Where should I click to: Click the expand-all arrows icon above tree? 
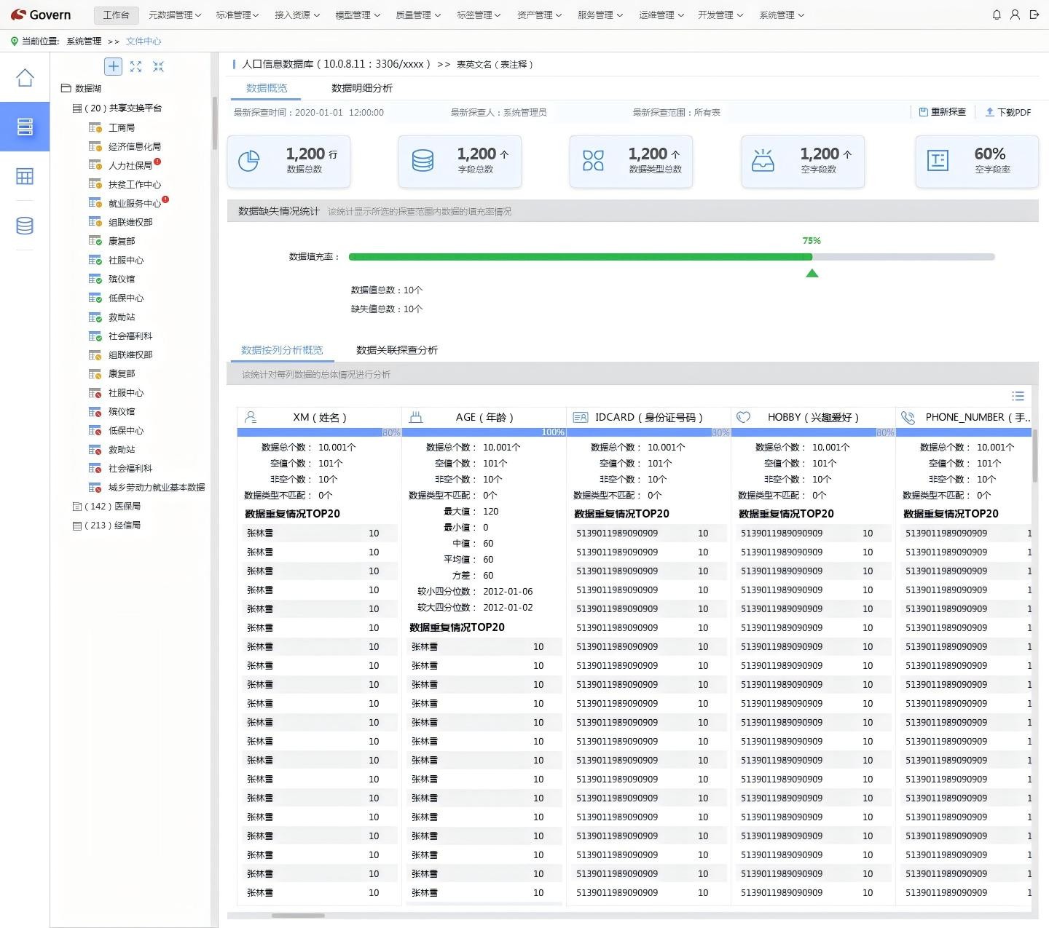click(x=135, y=66)
